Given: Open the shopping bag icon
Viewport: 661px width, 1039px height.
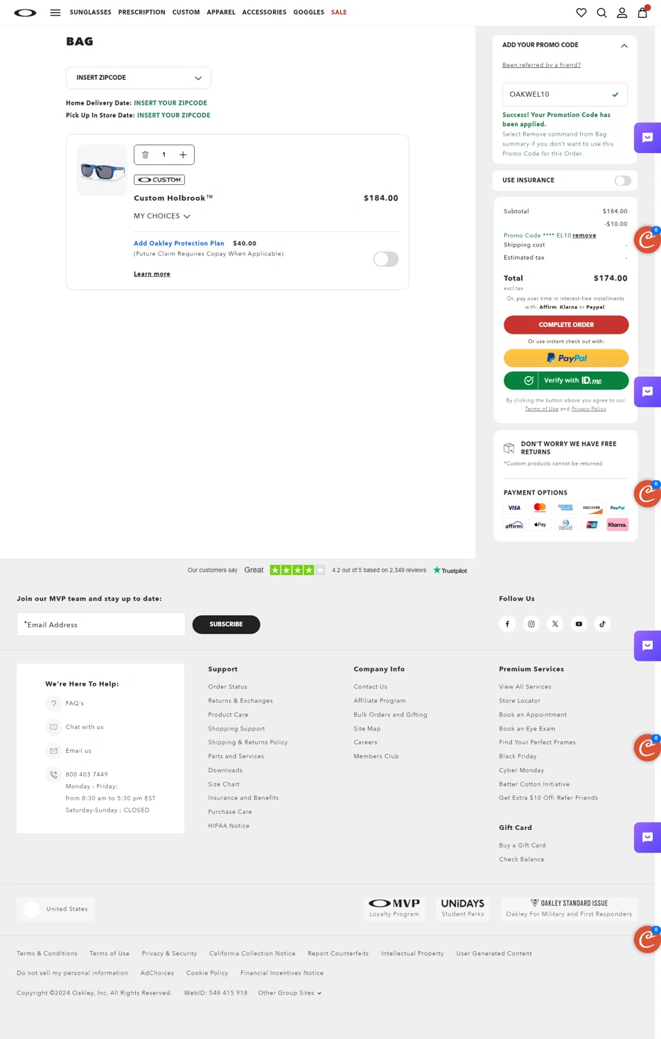Looking at the screenshot, I should [x=643, y=12].
